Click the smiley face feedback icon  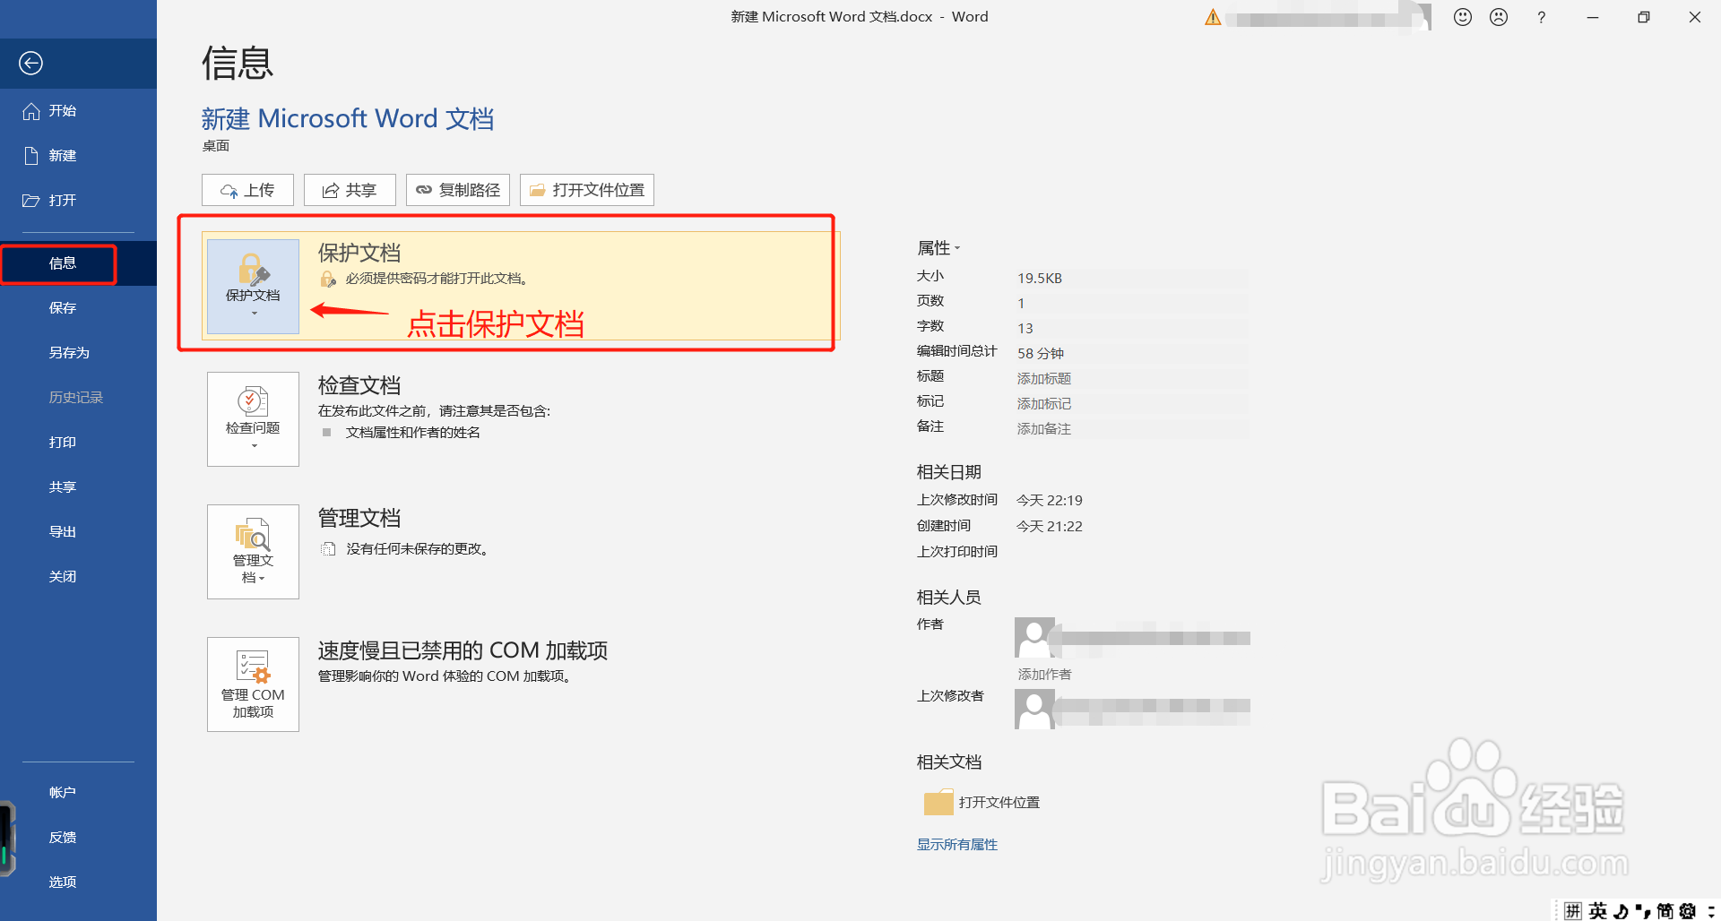[x=1463, y=17]
